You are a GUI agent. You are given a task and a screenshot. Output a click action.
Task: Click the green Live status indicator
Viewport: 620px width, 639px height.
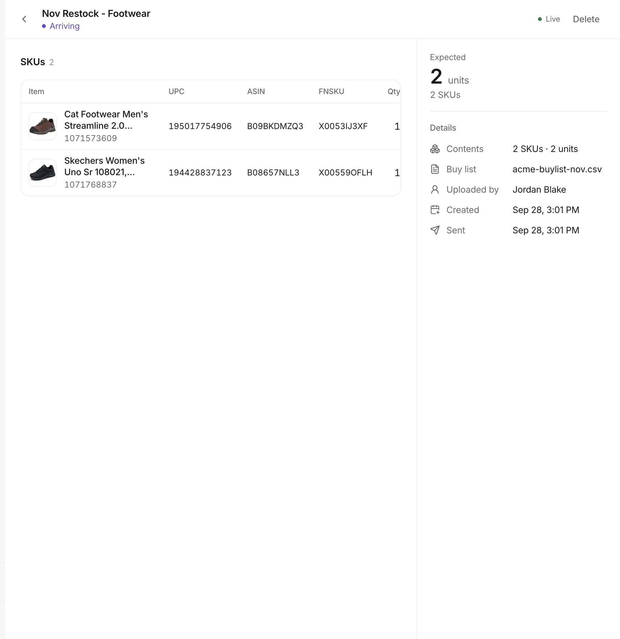(x=548, y=19)
